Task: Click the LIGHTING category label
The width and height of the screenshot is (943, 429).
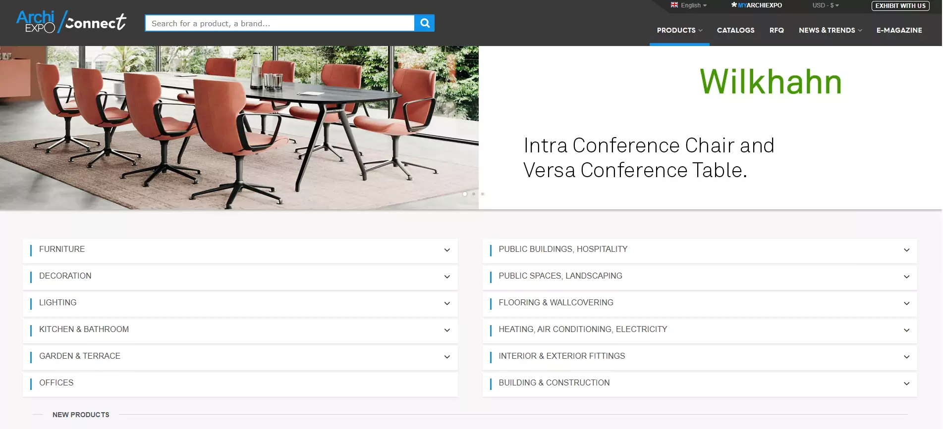Action: tap(57, 302)
